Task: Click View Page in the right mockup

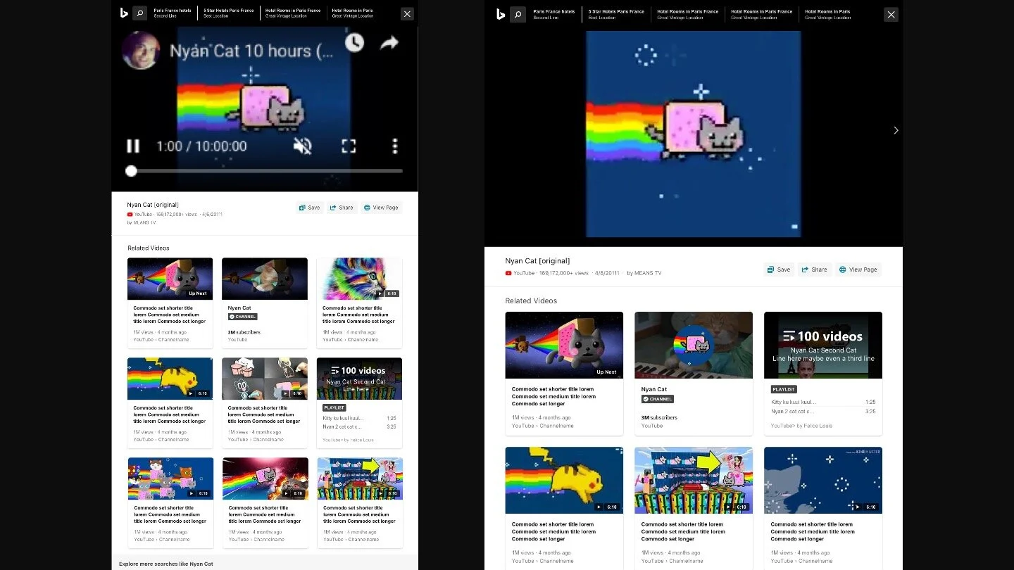Action: (858, 270)
